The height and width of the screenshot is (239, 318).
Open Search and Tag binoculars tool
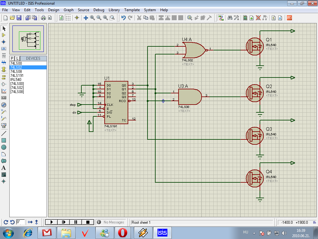click(x=230, y=18)
